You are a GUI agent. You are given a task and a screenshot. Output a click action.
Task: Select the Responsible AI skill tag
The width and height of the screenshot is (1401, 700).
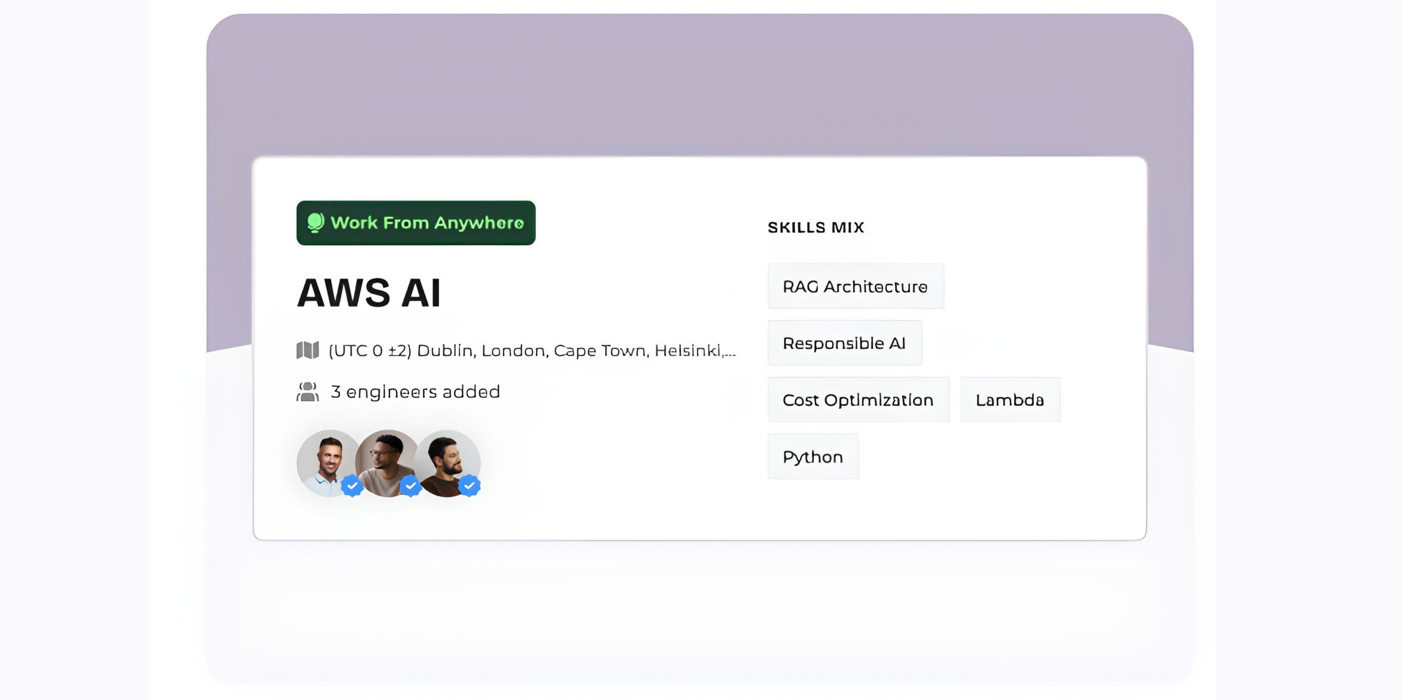(x=845, y=343)
